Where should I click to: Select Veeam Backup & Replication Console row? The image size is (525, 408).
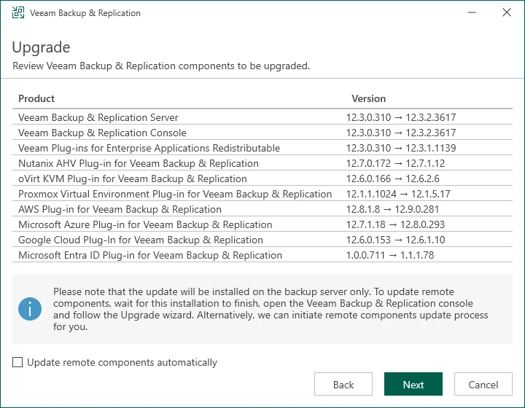(x=102, y=133)
